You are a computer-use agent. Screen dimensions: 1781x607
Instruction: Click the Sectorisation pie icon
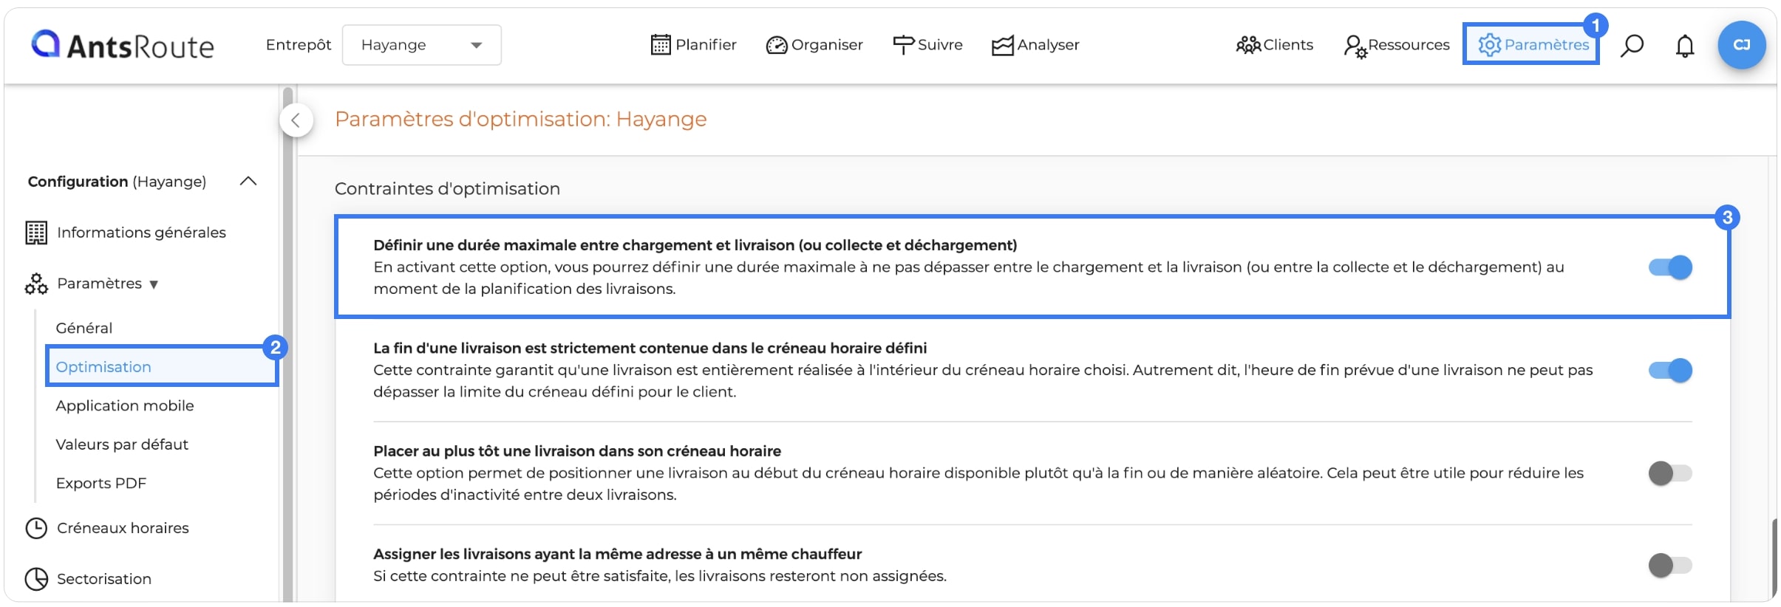pos(36,579)
